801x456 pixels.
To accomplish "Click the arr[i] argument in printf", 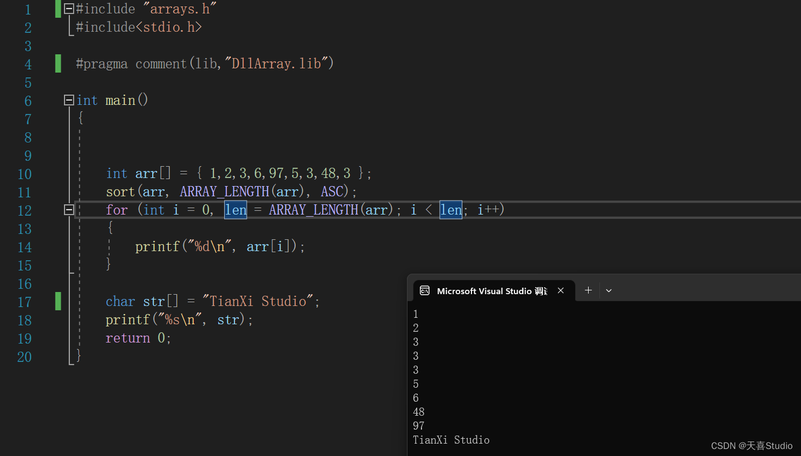I will 269,246.
